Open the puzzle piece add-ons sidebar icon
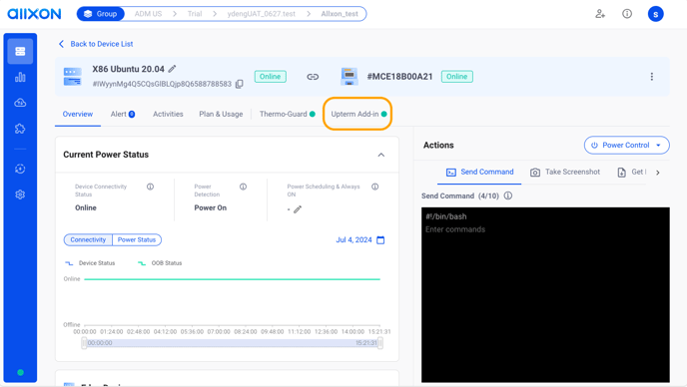687x387 pixels. (20, 129)
